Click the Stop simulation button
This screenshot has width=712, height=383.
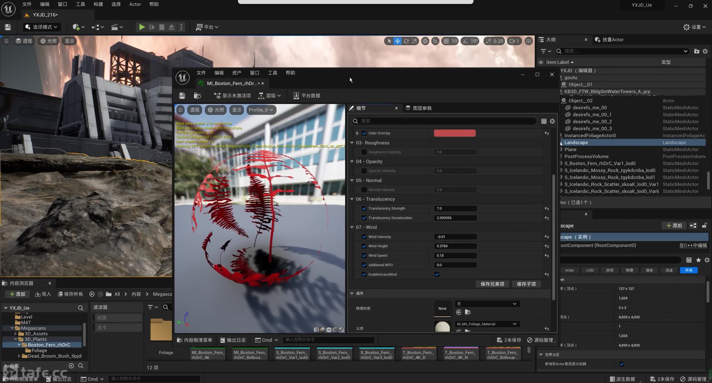tap(162, 27)
